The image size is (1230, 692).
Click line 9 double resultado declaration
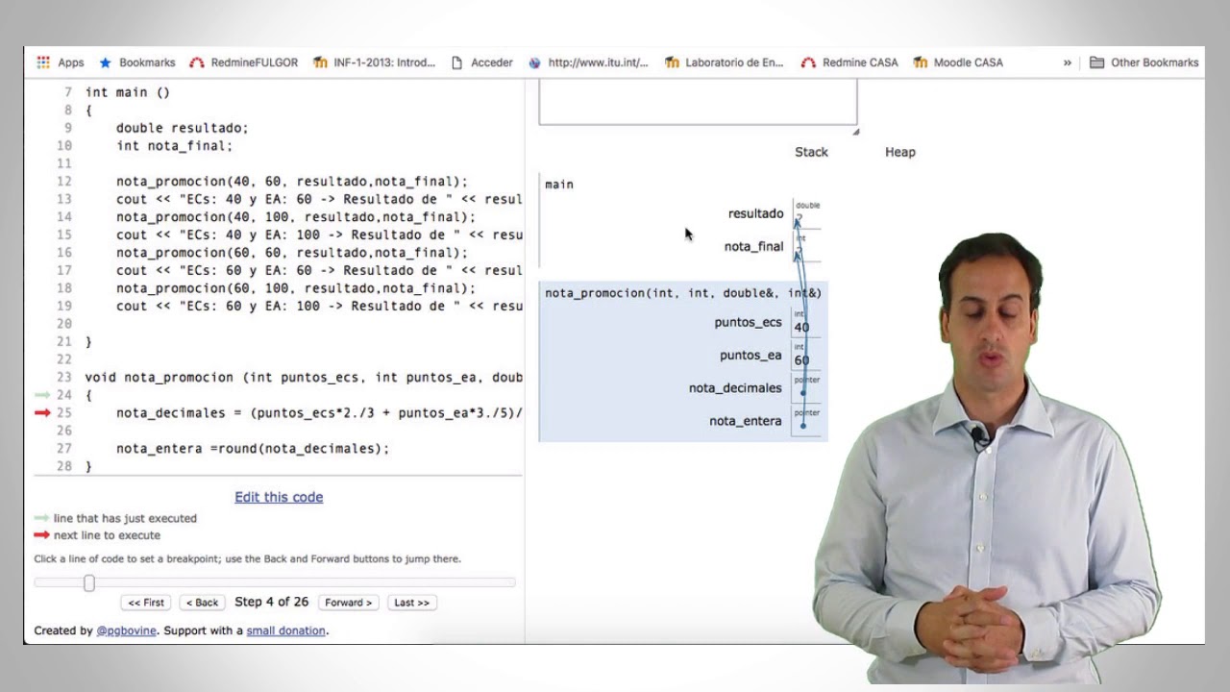183,128
